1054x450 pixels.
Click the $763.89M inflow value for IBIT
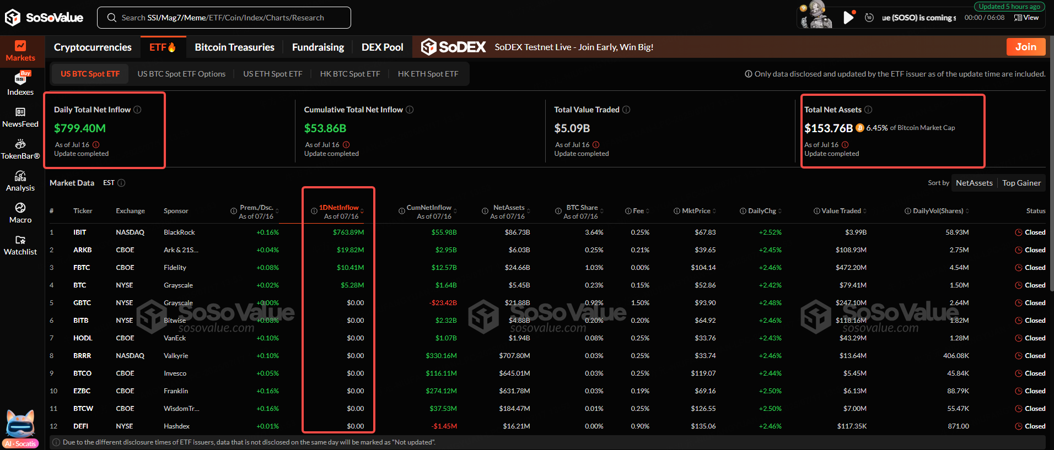click(x=348, y=232)
